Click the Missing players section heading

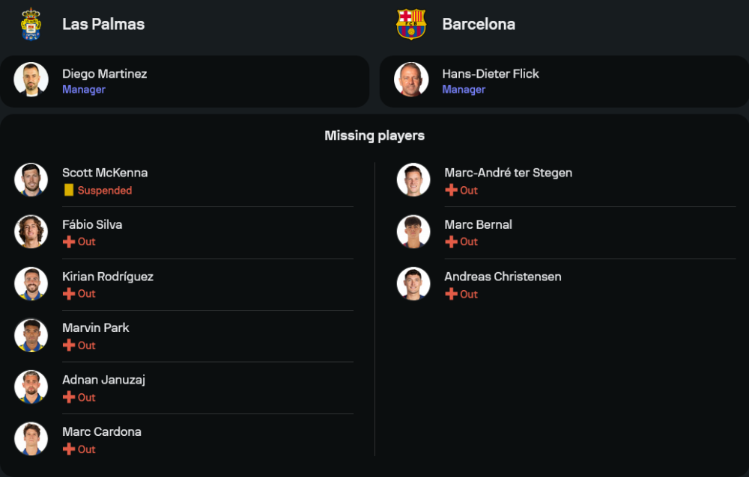coord(374,135)
